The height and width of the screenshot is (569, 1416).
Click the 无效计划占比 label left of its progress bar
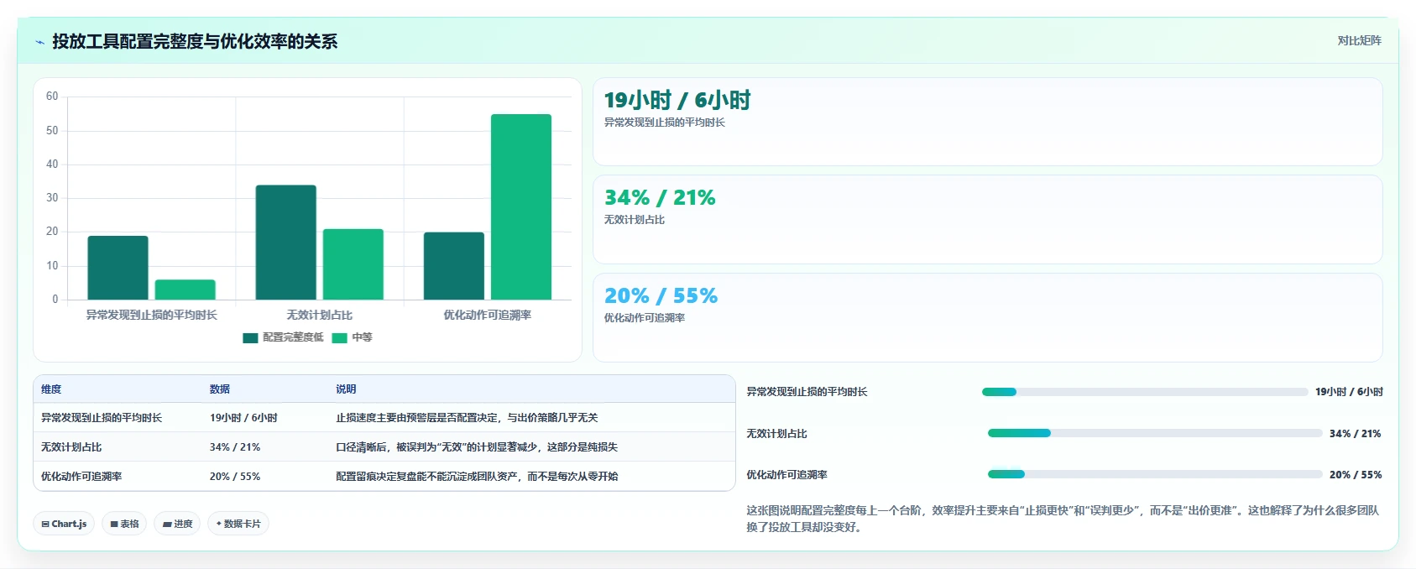(776, 434)
